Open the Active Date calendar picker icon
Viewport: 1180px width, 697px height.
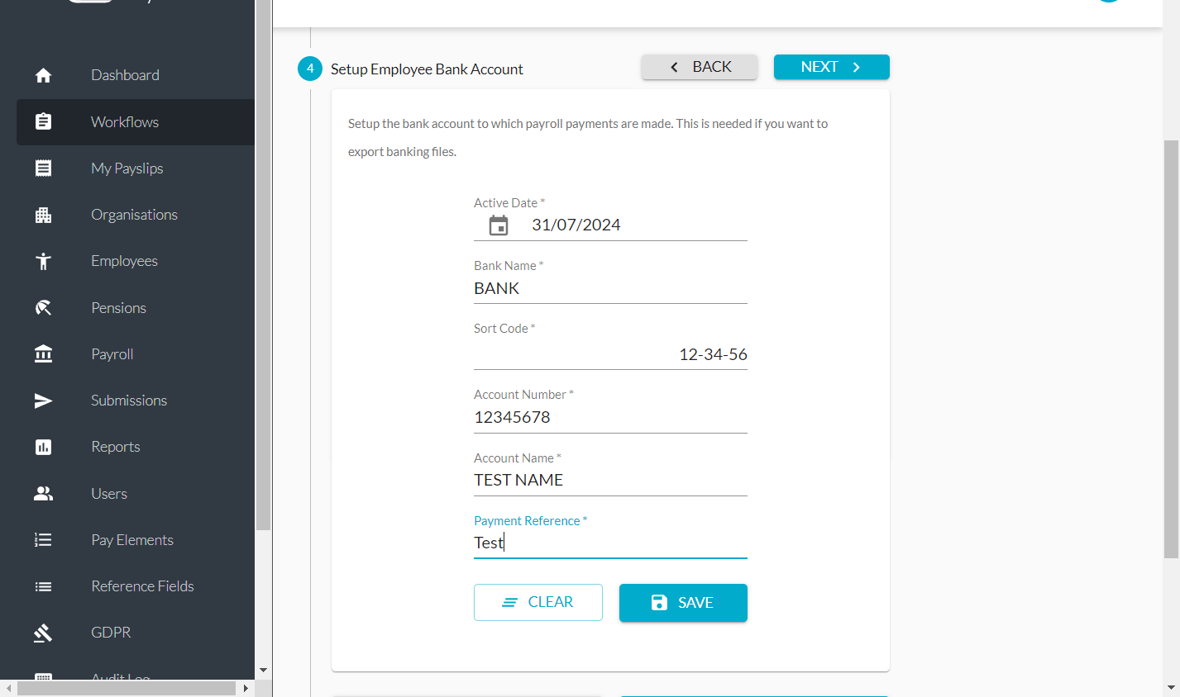499,225
